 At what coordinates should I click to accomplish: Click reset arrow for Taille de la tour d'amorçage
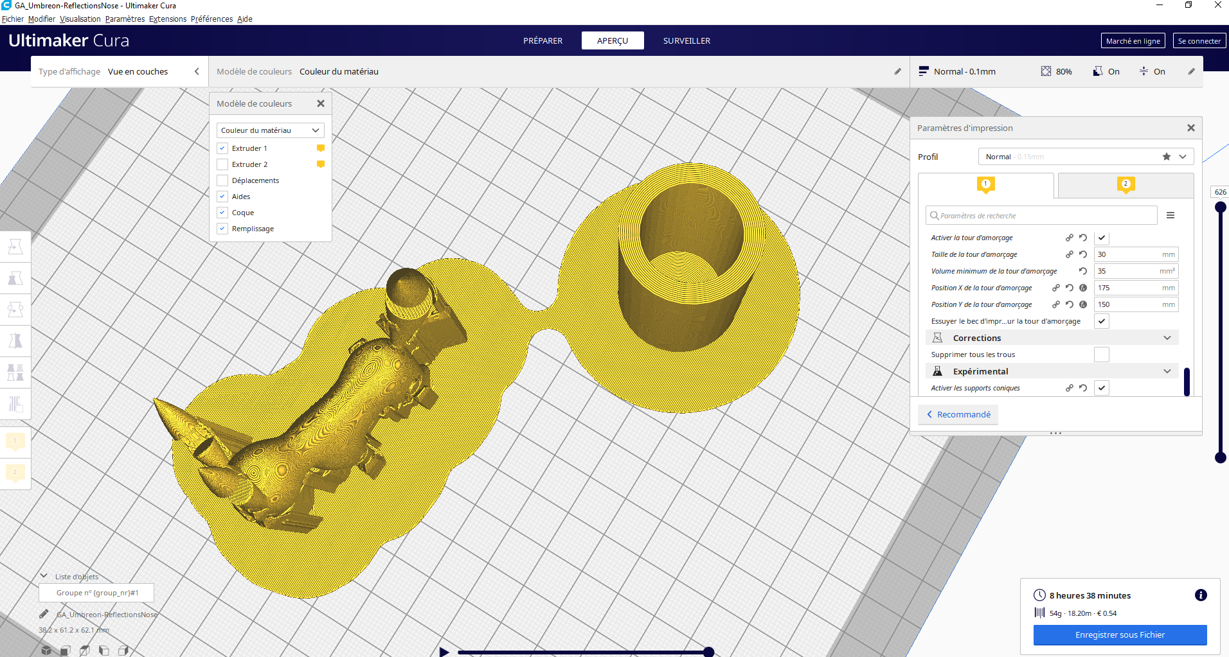pyautogui.click(x=1083, y=254)
